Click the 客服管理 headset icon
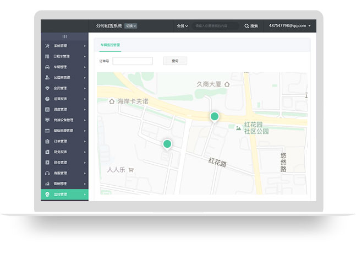This screenshot has width=356, height=253. [x=47, y=173]
